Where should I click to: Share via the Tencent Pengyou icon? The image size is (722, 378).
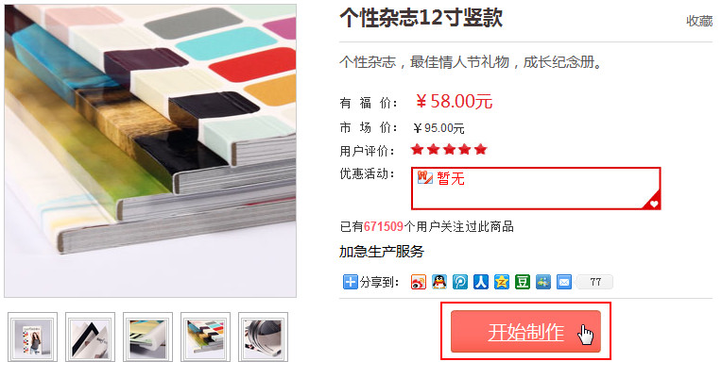coord(460,282)
